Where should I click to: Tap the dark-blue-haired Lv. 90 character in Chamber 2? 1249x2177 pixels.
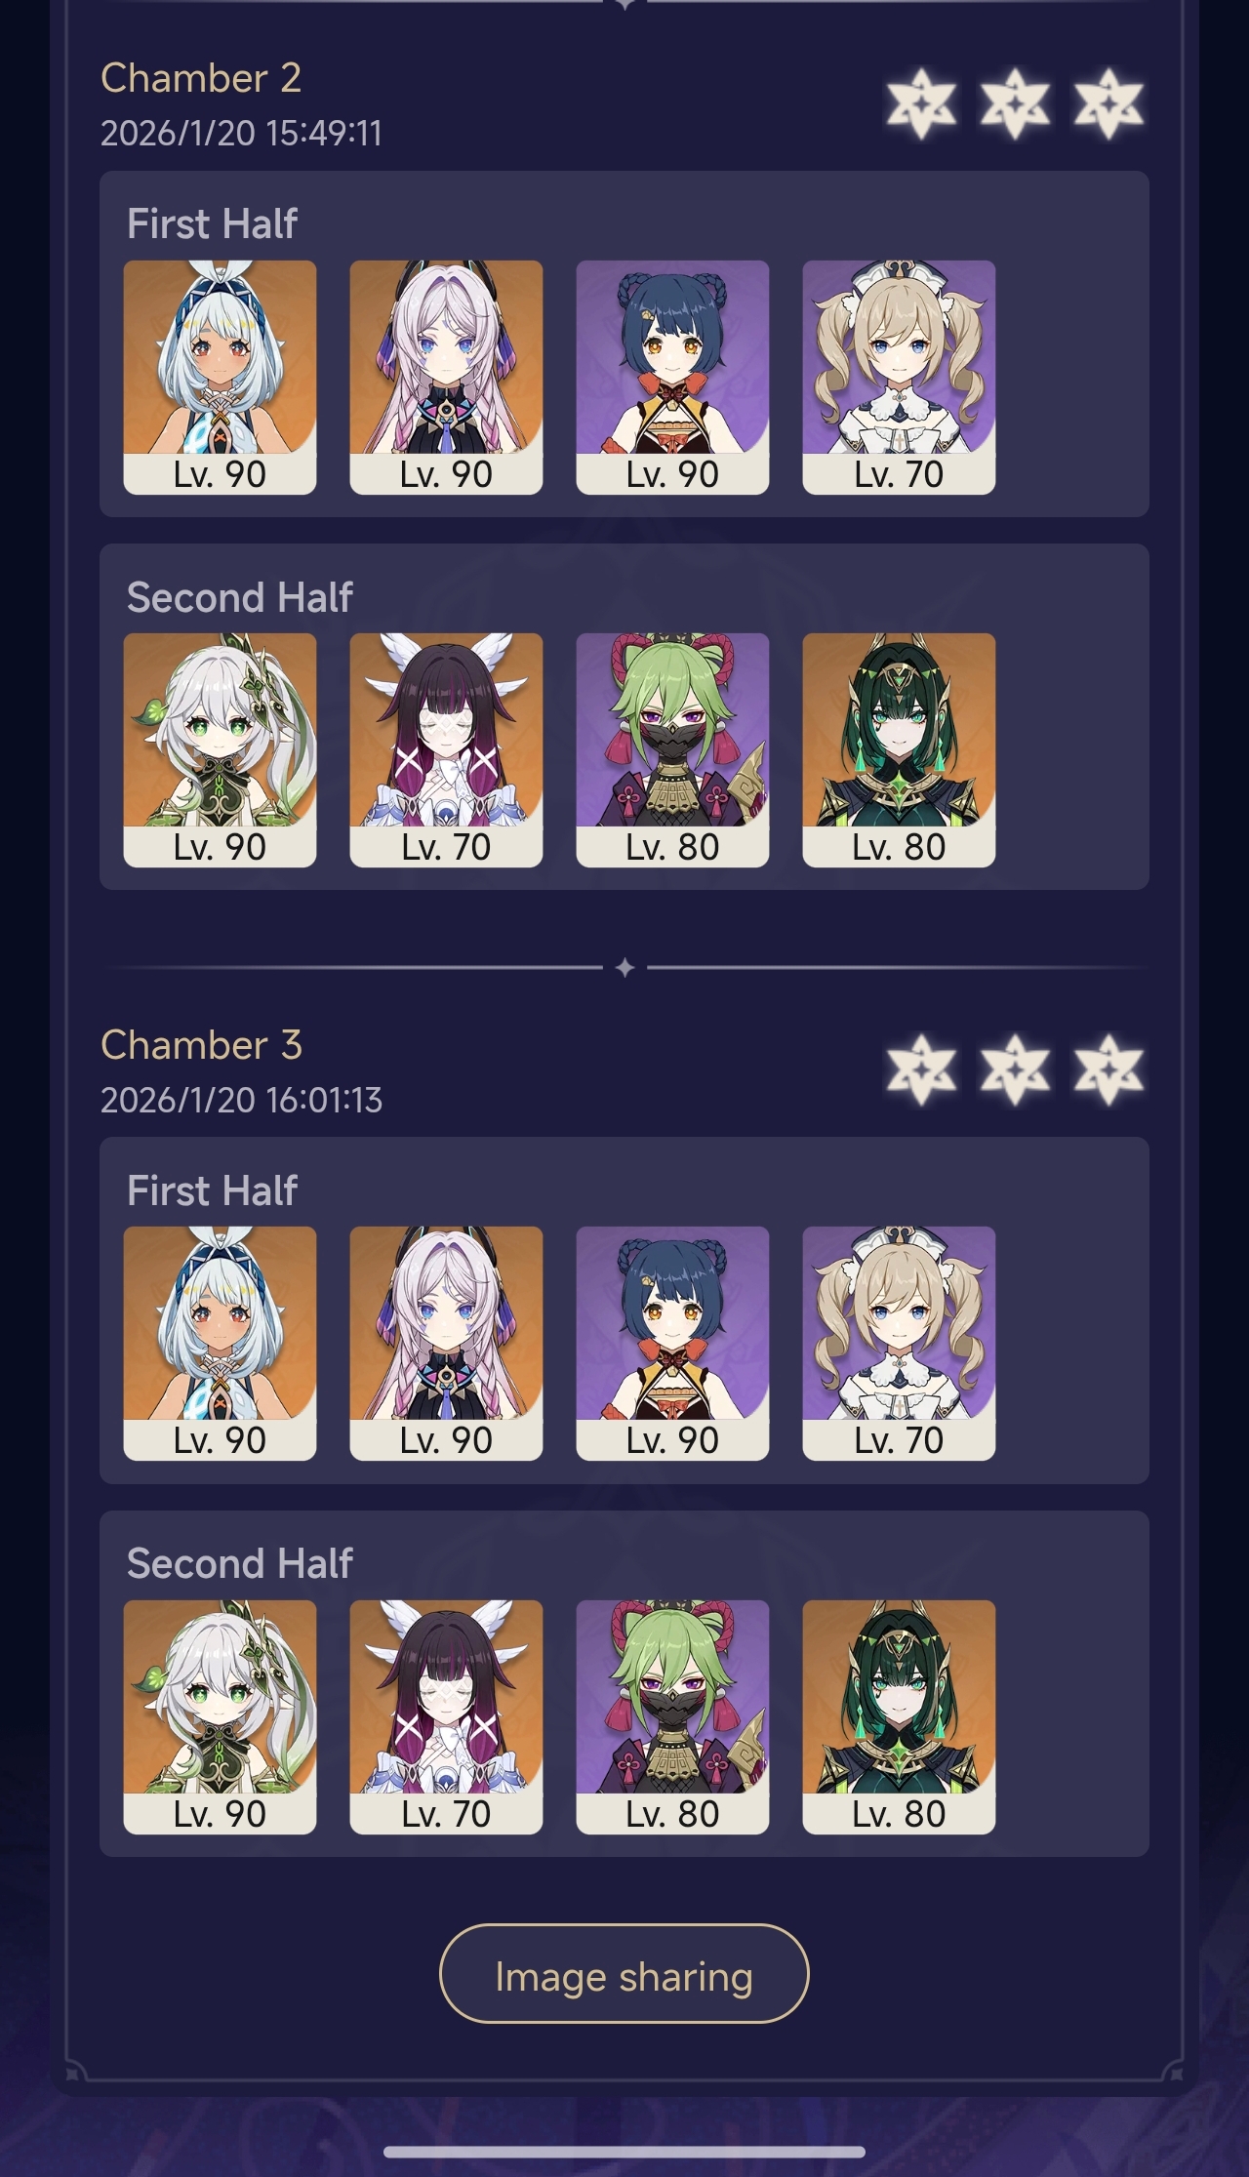coord(672,377)
